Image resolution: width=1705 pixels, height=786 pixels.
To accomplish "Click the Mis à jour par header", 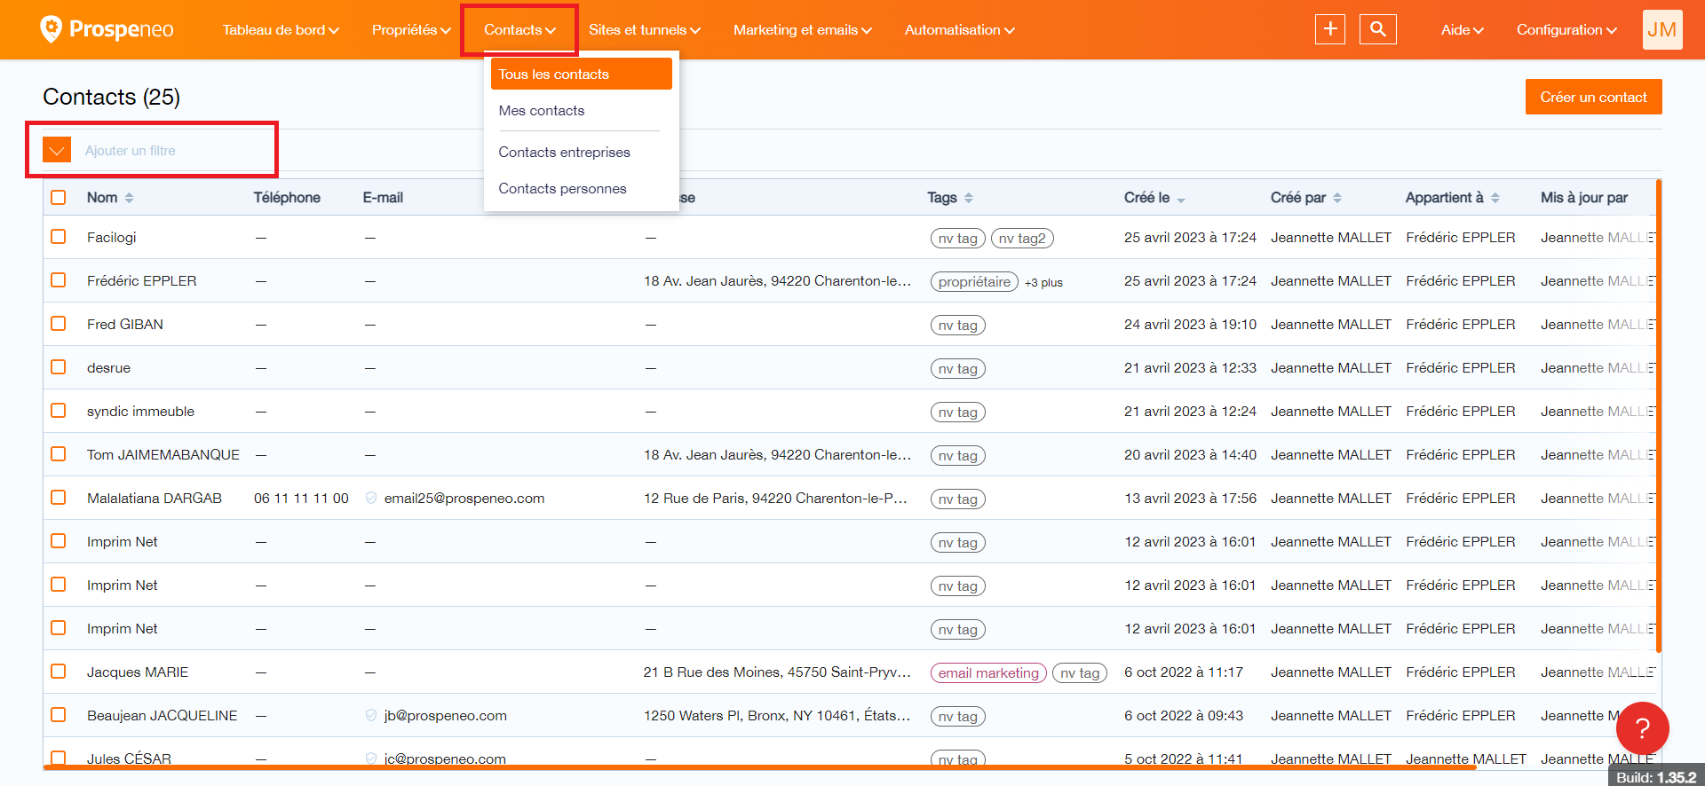I will (x=1584, y=197).
